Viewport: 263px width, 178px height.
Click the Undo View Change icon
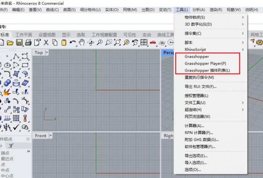coord(135,43)
